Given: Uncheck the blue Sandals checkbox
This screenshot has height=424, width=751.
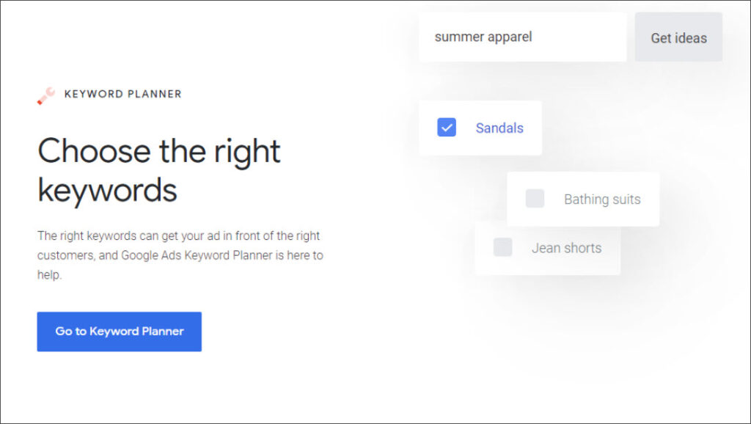Looking at the screenshot, I should [x=447, y=128].
